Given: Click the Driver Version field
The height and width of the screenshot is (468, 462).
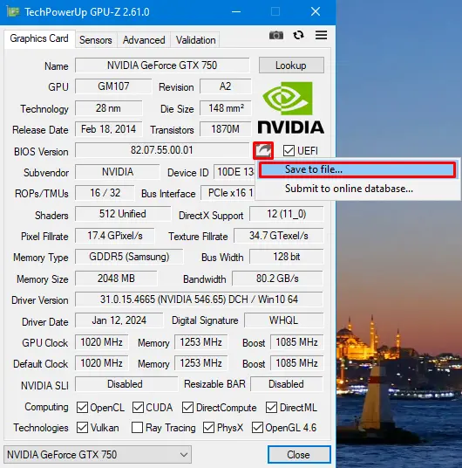Looking at the screenshot, I should (199, 299).
